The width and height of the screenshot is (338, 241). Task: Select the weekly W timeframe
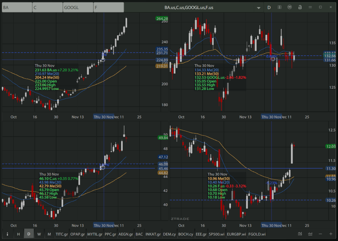(x=39, y=234)
